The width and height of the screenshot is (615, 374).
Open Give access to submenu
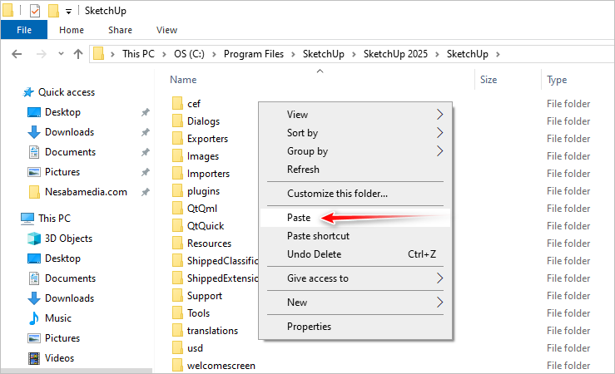tap(355, 278)
